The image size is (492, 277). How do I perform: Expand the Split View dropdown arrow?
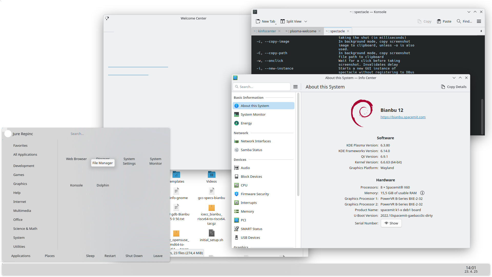(x=306, y=21)
